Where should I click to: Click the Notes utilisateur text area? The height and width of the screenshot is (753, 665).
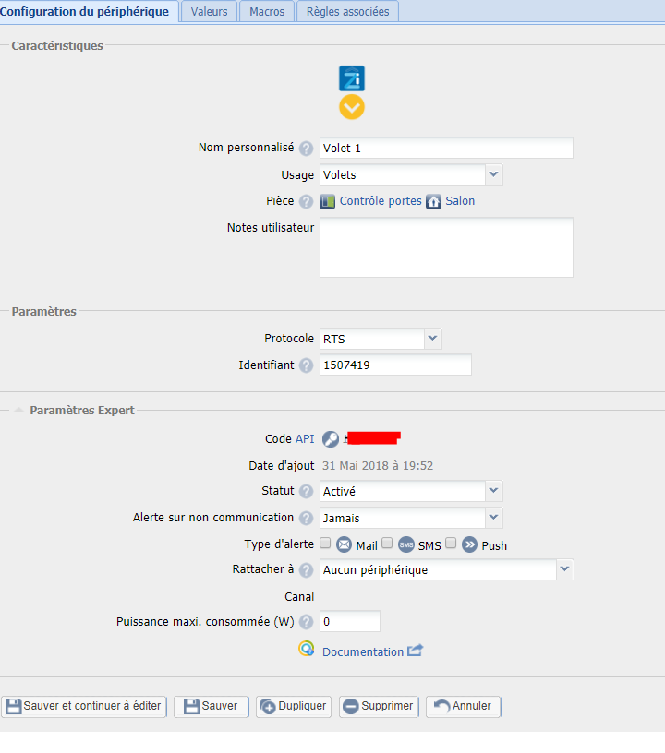(x=446, y=247)
